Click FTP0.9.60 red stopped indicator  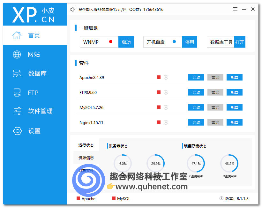point(159,92)
